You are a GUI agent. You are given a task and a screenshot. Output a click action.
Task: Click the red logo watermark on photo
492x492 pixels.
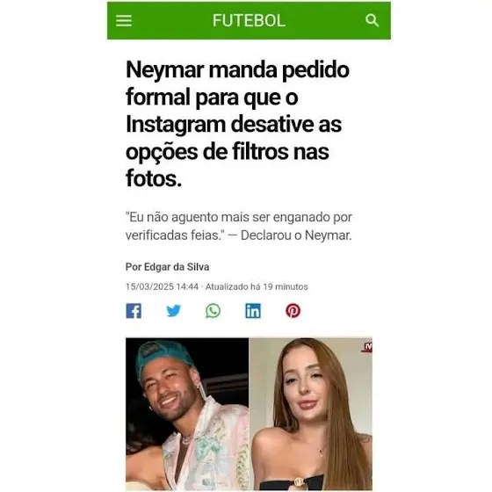click(x=367, y=347)
